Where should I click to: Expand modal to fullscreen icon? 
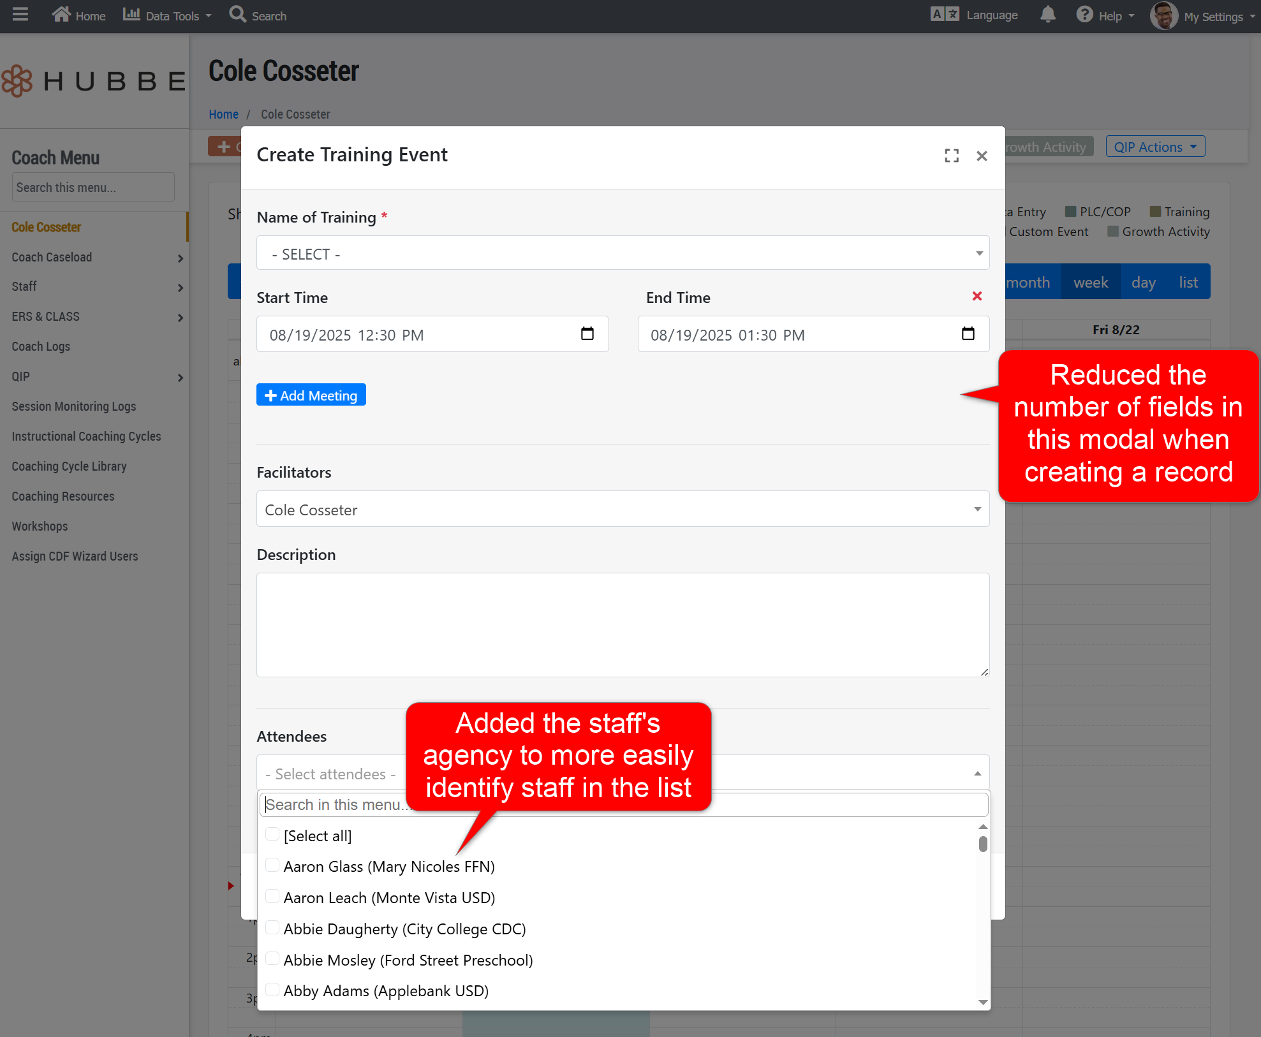[x=952, y=156]
